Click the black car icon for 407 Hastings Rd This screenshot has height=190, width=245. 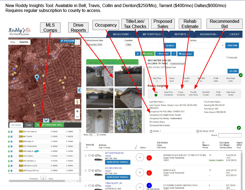click(x=98, y=160)
